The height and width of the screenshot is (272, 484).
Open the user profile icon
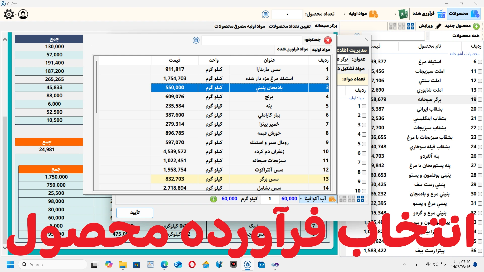coord(23,14)
